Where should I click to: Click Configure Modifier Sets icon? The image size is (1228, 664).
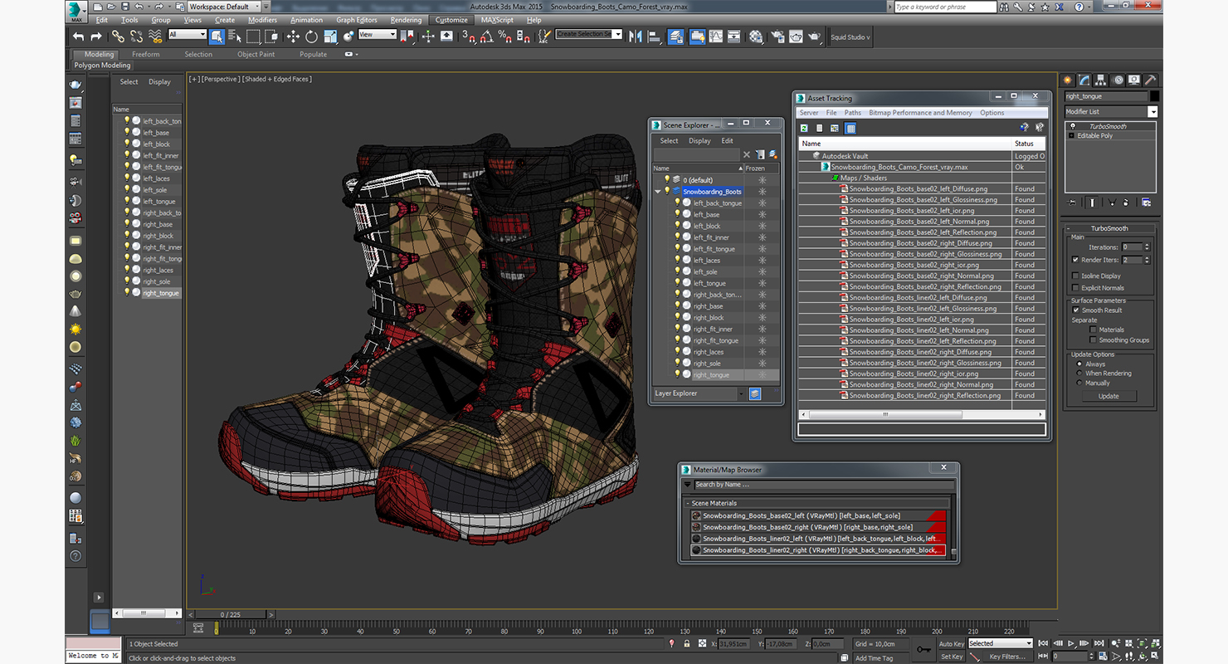coord(1146,202)
